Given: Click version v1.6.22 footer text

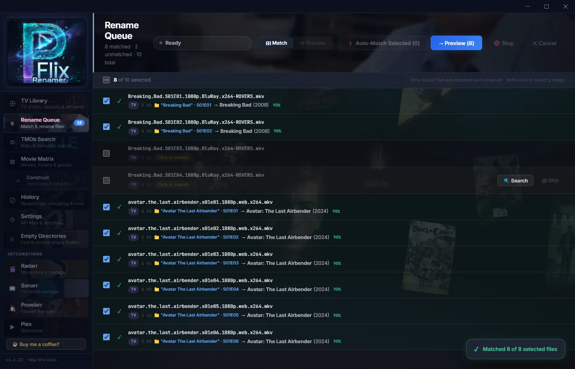Looking at the screenshot, I should [x=14, y=360].
